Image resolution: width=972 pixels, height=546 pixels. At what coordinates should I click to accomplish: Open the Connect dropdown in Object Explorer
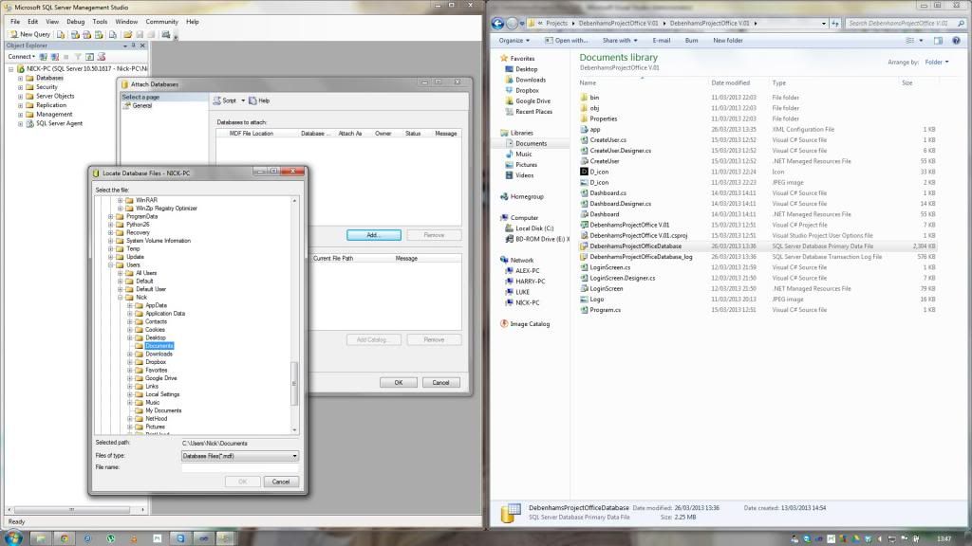click(x=22, y=56)
